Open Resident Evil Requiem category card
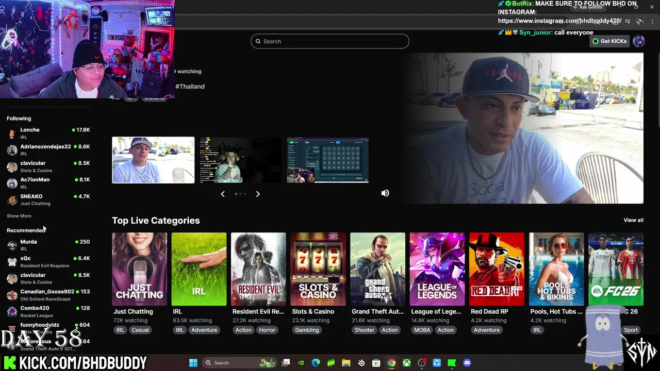Image resolution: width=660 pixels, height=371 pixels. pyautogui.click(x=258, y=269)
